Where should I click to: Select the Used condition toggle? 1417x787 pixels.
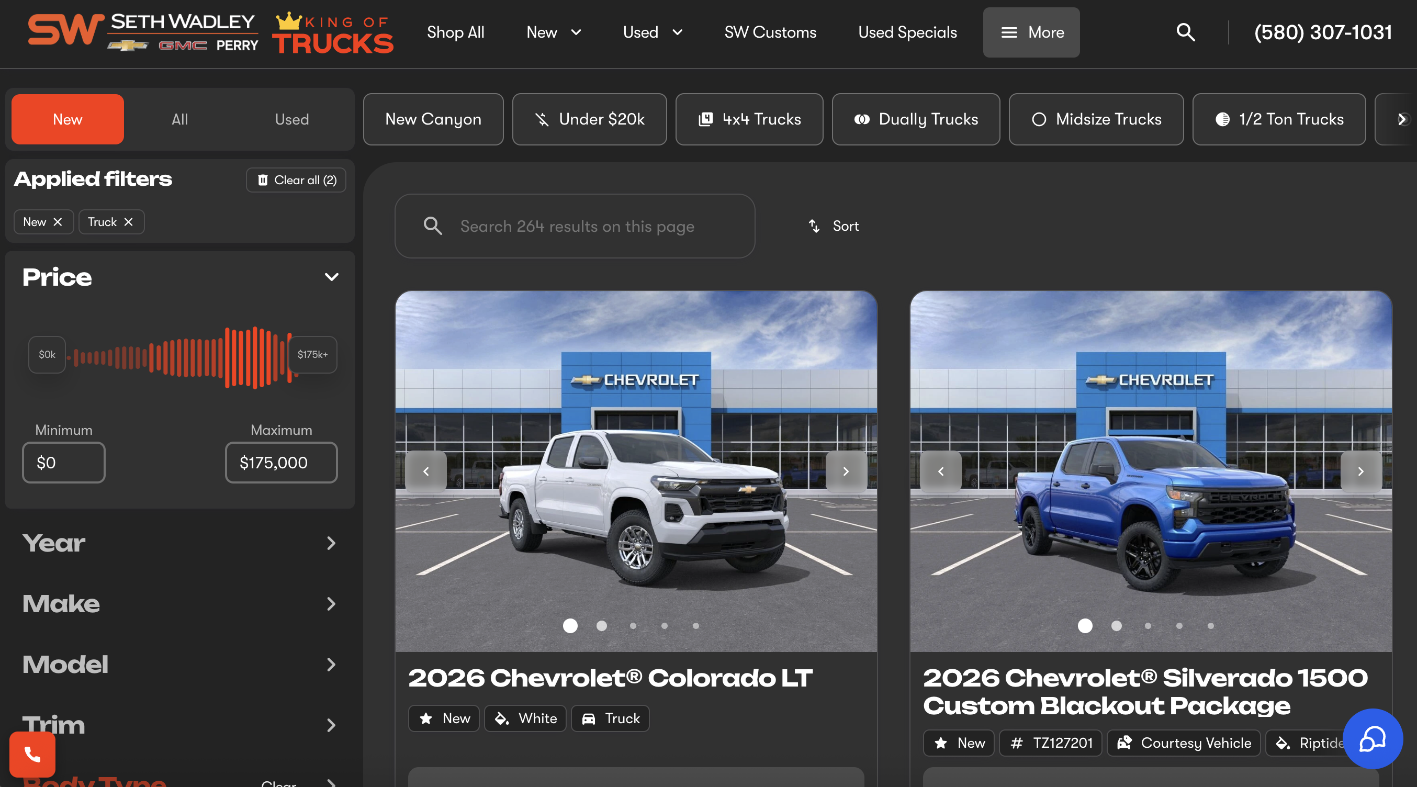point(292,119)
